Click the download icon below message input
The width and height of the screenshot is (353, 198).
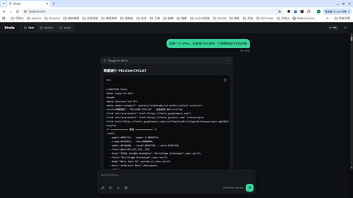point(118,188)
